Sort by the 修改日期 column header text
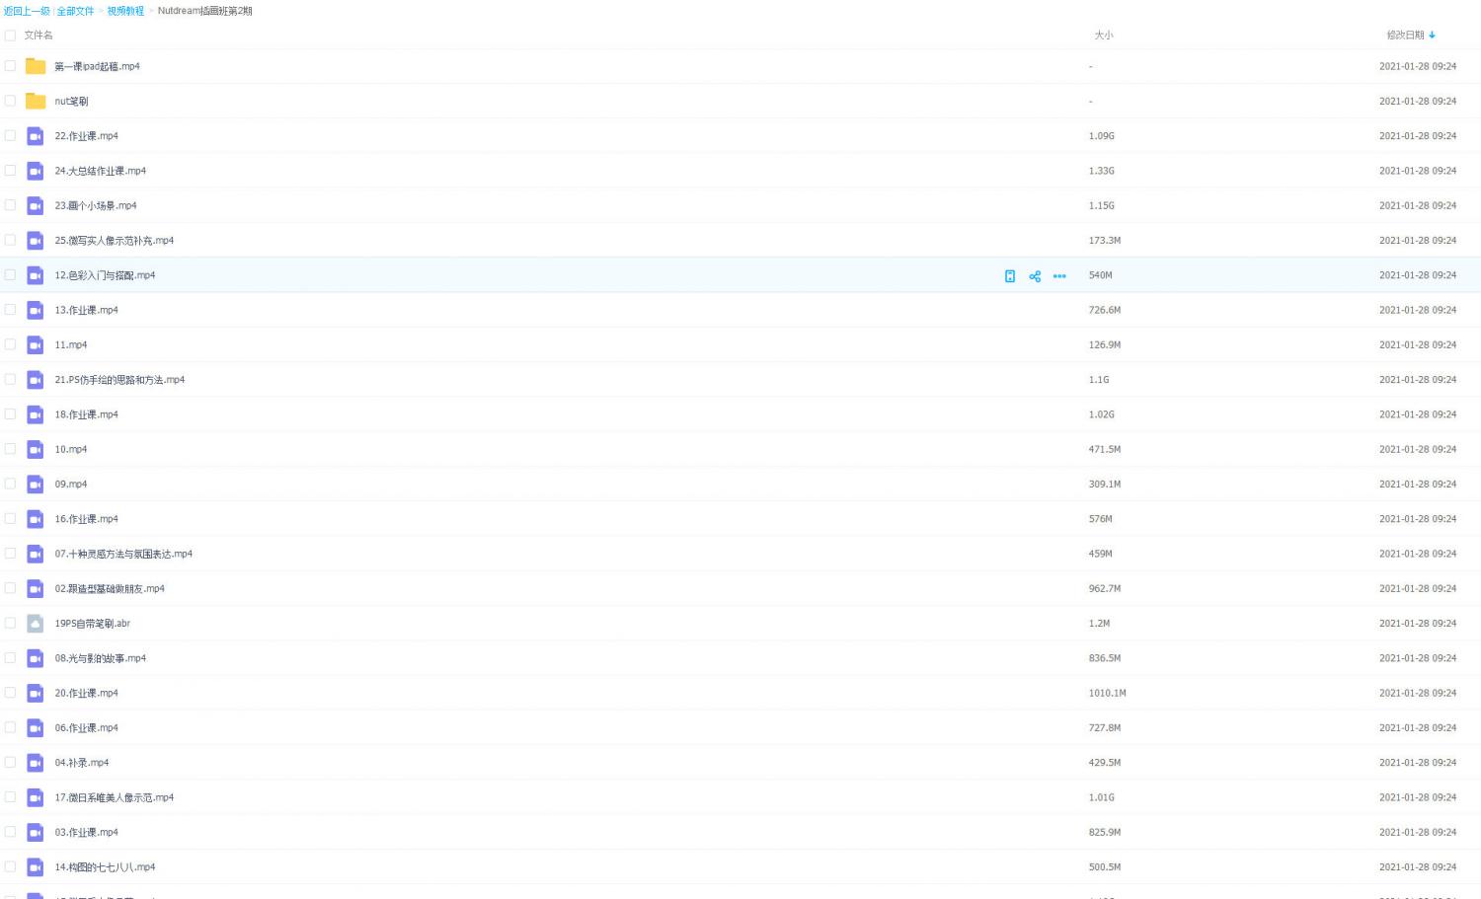 coord(1405,36)
